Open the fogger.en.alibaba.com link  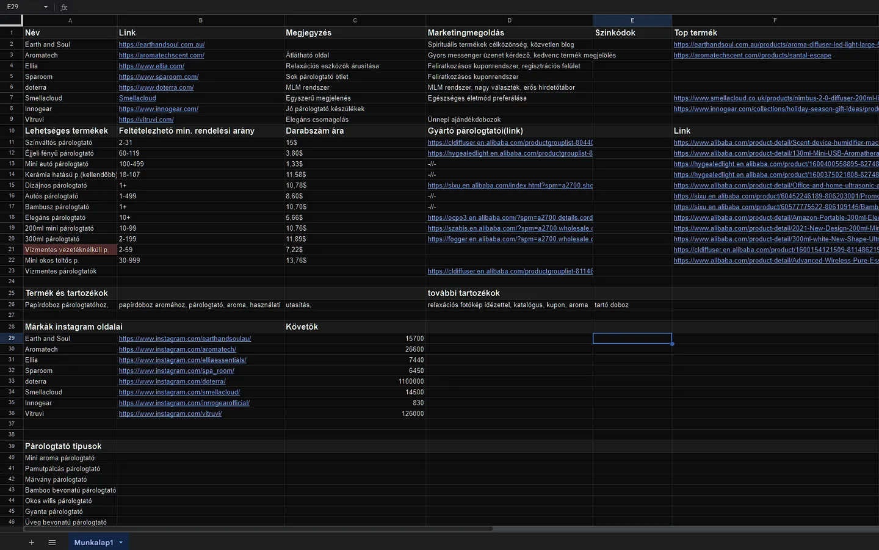(510, 239)
